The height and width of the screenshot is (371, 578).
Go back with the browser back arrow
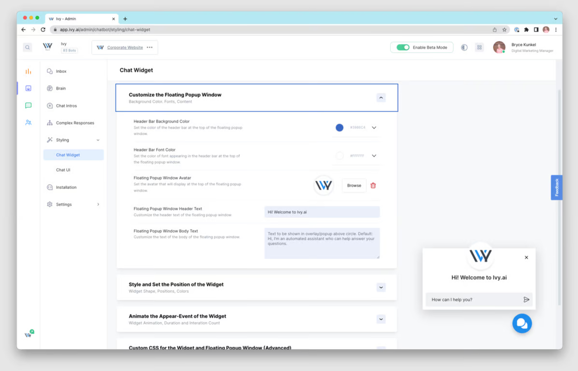pos(24,30)
